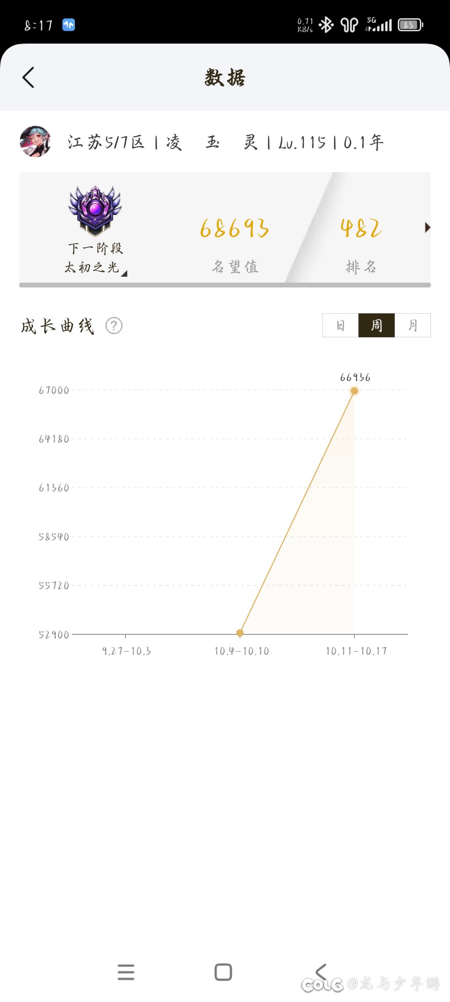Tap the 68693 名望值 fame value
Viewport: 450px width, 1002px height.
point(235,229)
